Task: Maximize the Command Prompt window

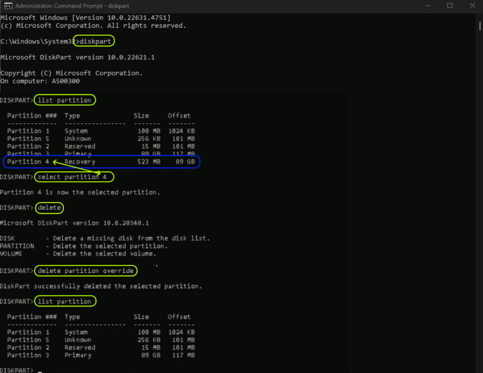Action: (x=450, y=6)
